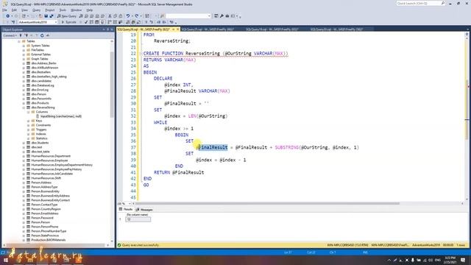Select the HumanResources.Employee table

point(49,160)
